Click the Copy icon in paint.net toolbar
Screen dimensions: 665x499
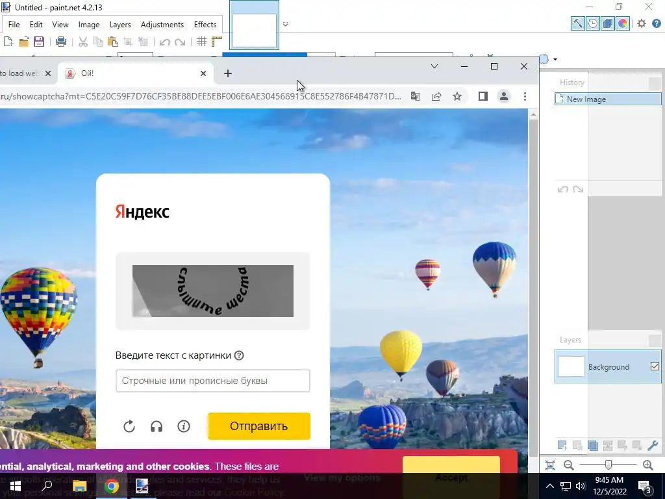[x=98, y=42]
